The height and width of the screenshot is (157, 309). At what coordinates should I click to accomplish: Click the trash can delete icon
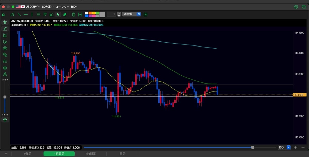(x=73, y=15)
